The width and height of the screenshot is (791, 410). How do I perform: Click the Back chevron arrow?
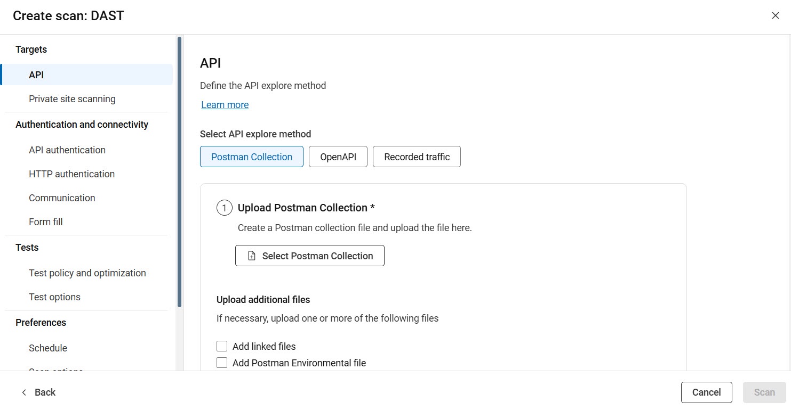coord(24,392)
